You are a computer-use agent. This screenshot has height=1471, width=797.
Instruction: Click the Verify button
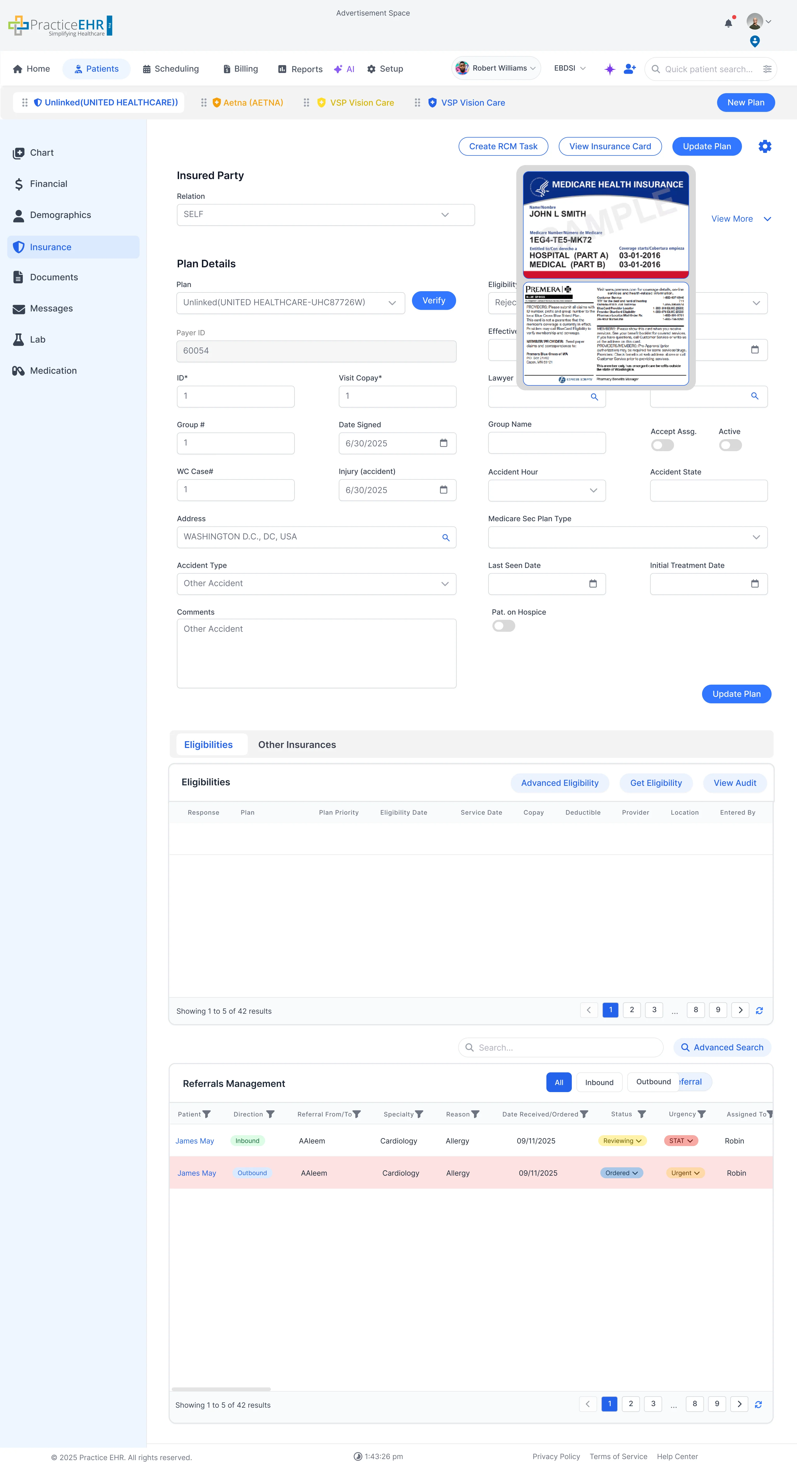click(433, 300)
